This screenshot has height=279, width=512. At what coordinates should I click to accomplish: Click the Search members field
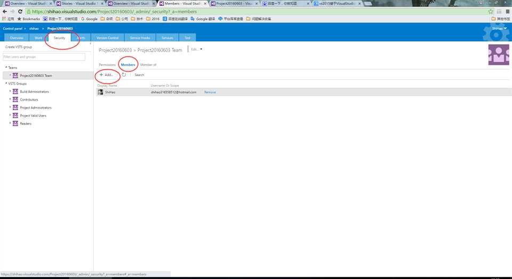(139, 75)
